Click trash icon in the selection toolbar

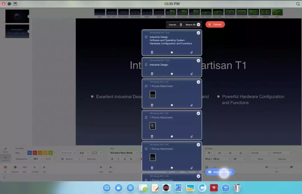181,25
